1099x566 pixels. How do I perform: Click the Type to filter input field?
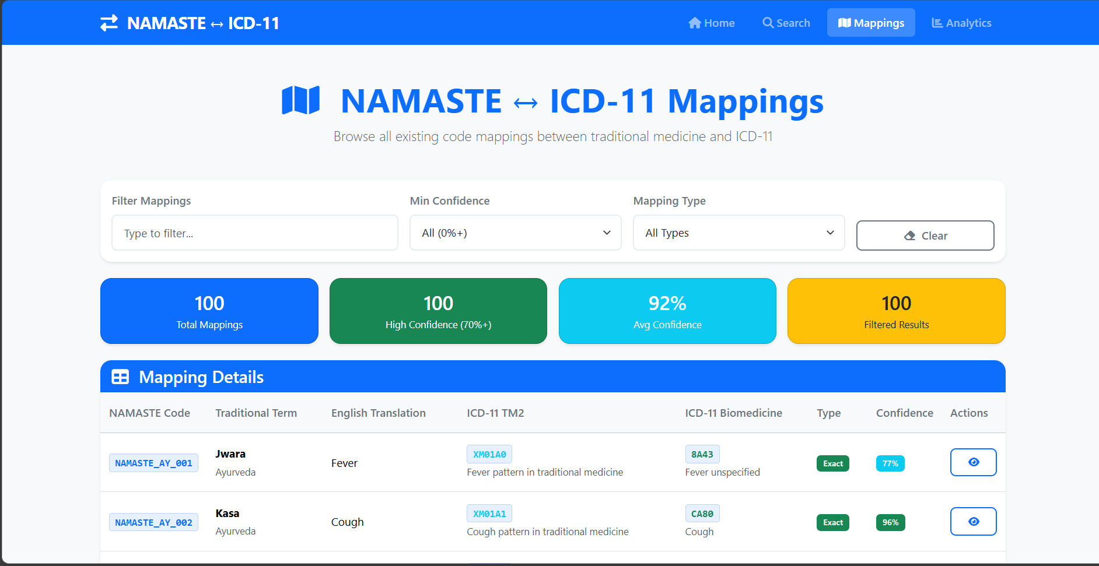pyautogui.click(x=254, y=233)
